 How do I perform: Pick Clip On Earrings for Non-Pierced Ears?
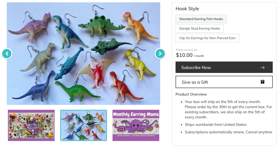(207, 38)
